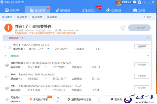This screenshot has height=104, width=157.
Task: Click the 云游戏 gamepad icon
Action: (x=84, y=11)
